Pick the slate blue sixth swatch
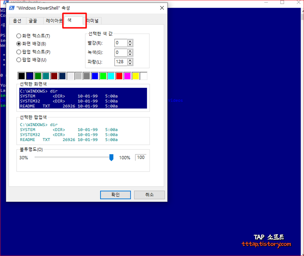This screenshot has height=256, width=304. pyautogui.click(x=62, y=76)
